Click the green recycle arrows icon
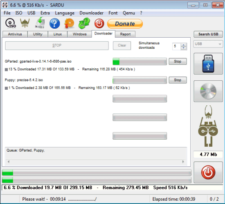Viewport: 225px width, 204px height. (84, 23)
